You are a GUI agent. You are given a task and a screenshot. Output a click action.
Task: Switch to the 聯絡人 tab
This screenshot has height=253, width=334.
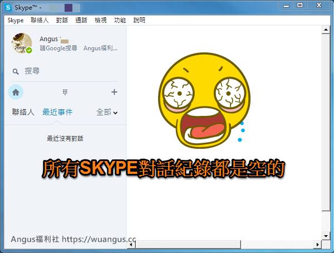23,112
